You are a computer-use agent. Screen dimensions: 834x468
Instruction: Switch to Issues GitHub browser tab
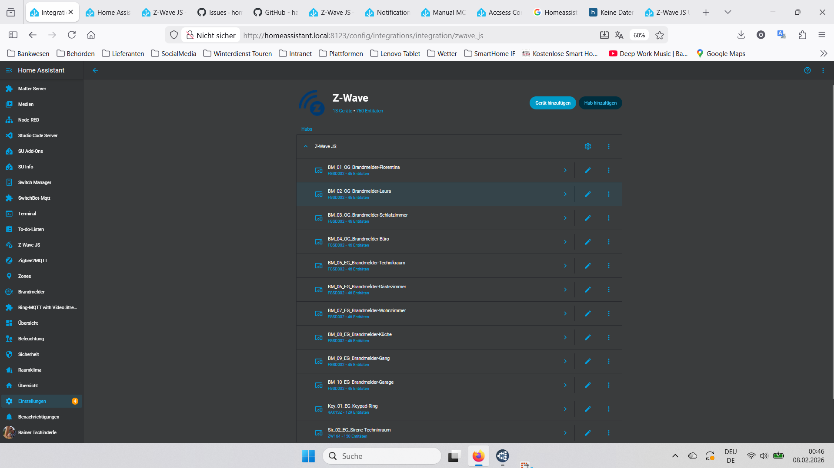coord(220,12)
